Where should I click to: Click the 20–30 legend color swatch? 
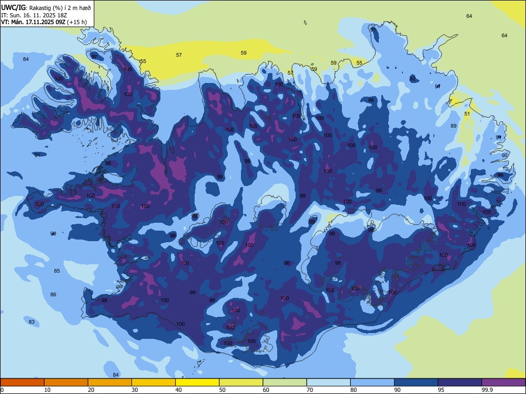click(x=110, y=382)
